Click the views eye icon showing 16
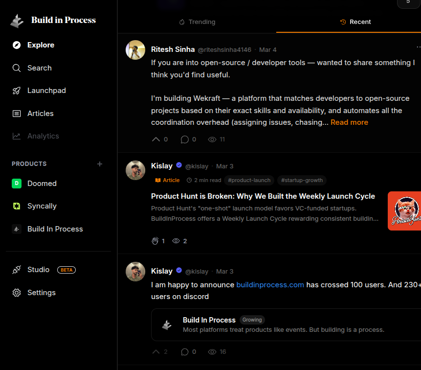Image resolution: width=421 pixels, height=370 pixels. pos(212,352)
